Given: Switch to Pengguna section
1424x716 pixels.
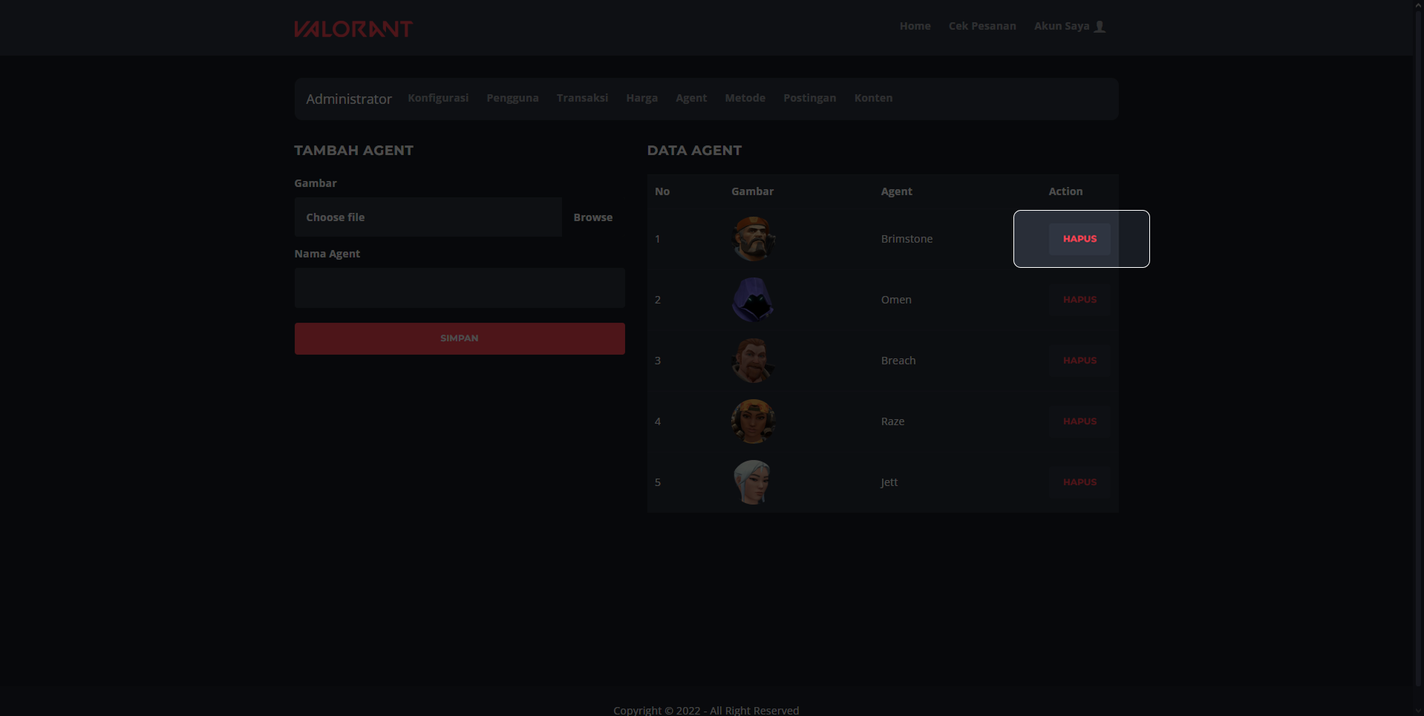Looking at the screenshot, I should coord(512,98).
